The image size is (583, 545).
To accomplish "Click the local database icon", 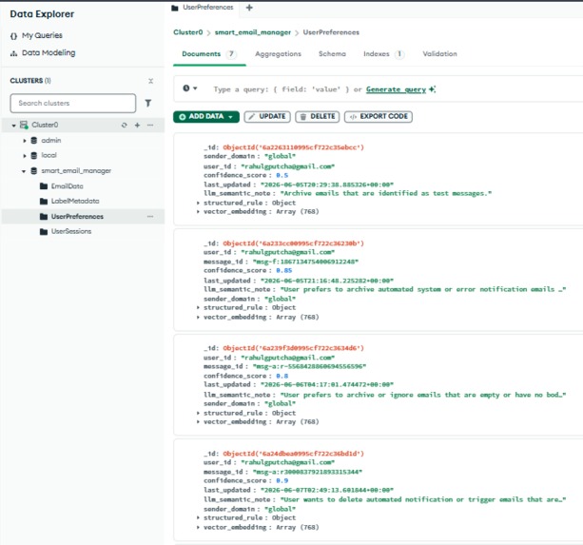I will 34,155.
